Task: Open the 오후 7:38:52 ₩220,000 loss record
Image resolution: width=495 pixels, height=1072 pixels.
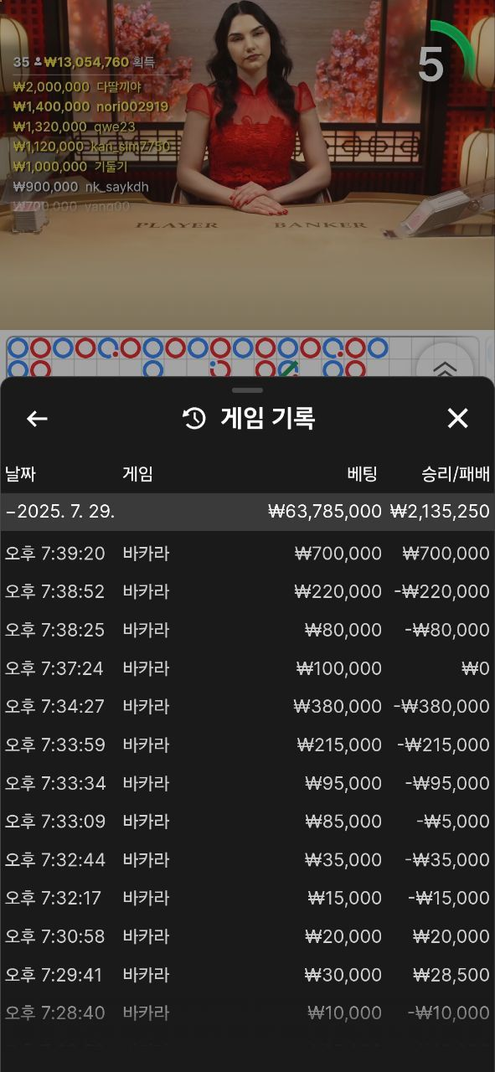Action: (247, 591)
